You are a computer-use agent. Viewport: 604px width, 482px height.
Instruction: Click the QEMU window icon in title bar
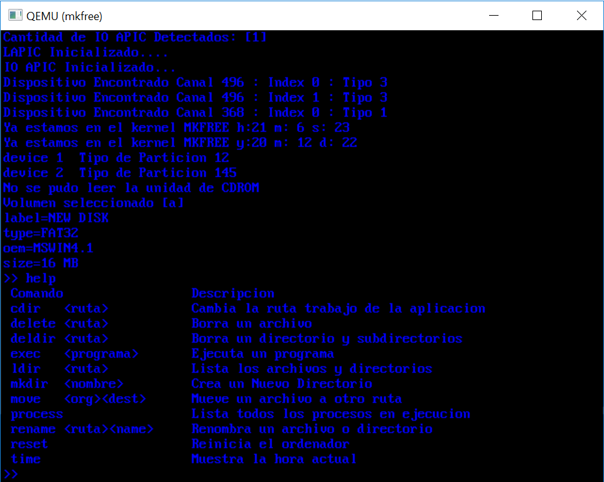16,16
